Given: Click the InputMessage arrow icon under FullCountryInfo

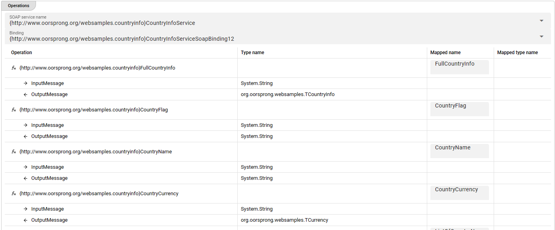Looking at the screenshot, I should click(25, 83).
